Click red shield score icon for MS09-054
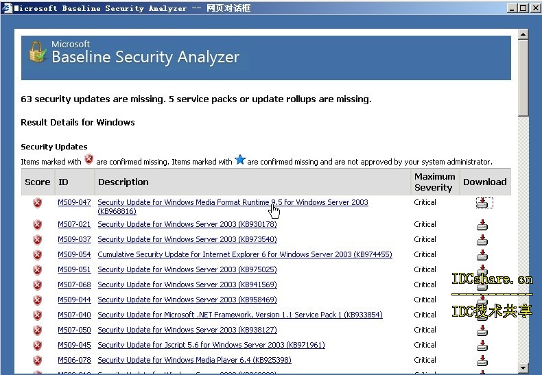This screenshot has height=375, width=542. click(x=37, y=255)
